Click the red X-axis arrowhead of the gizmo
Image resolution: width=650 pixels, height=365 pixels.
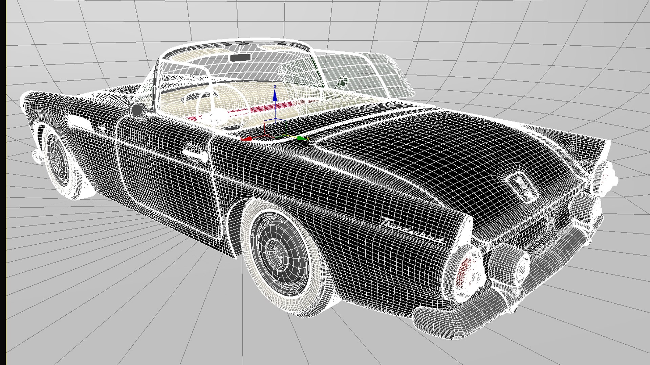pos(246,138)
